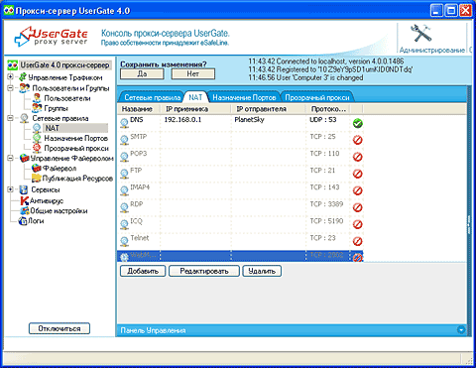Toggle the enabled status of DNS rule

tap(357, 123)
